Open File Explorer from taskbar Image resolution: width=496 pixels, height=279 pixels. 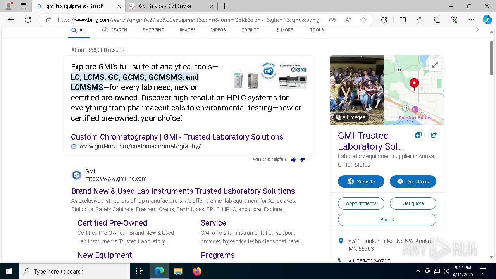178,271
